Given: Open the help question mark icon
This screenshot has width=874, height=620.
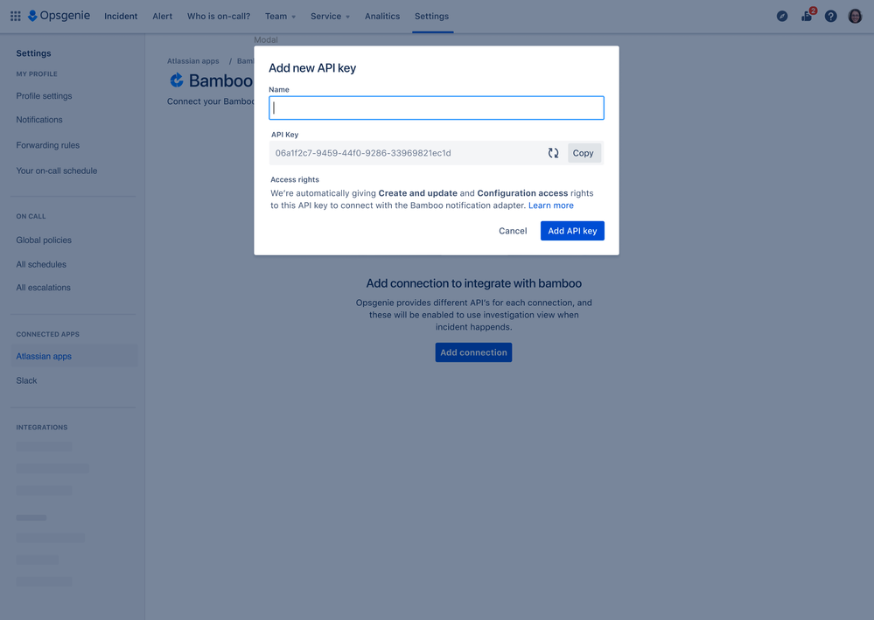Looking at the screenshot, I should click(830, 16).
